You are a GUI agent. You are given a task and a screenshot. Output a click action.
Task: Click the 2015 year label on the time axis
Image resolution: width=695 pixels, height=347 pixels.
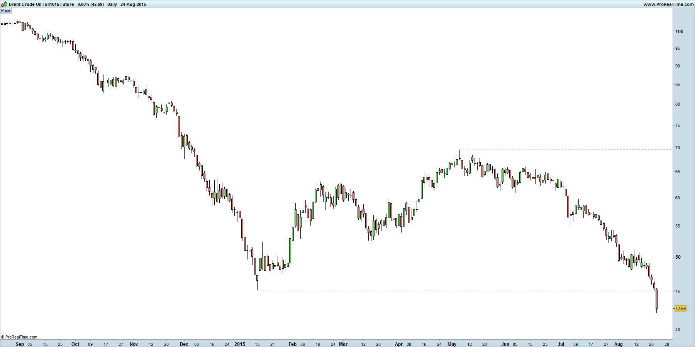(240, 344)
